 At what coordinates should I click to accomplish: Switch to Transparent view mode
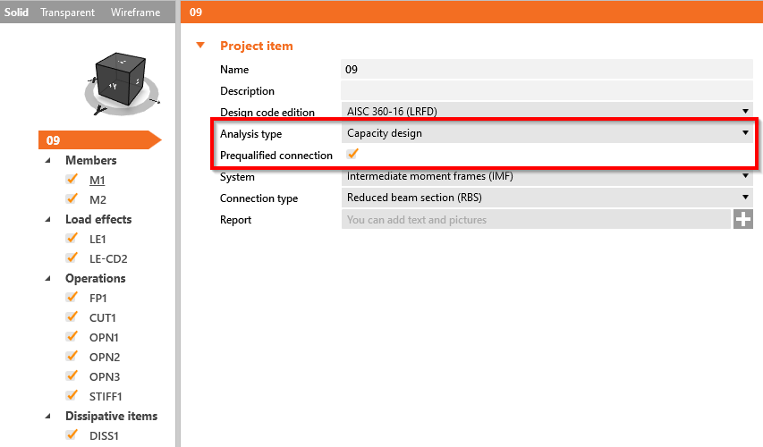tap(68, 13)
